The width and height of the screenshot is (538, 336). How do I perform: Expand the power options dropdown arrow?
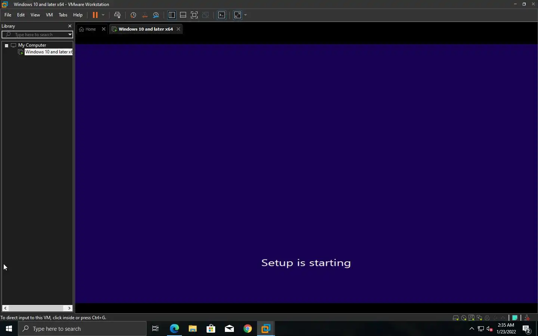point(103,15)
